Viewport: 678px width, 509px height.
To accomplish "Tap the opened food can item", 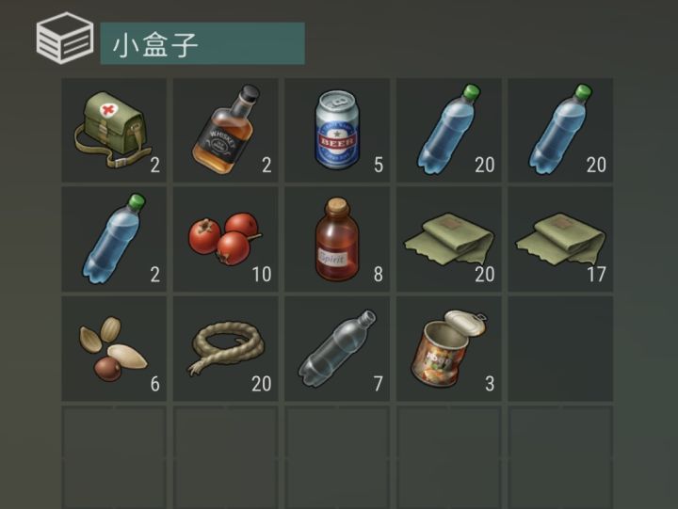I will point(449,348).
